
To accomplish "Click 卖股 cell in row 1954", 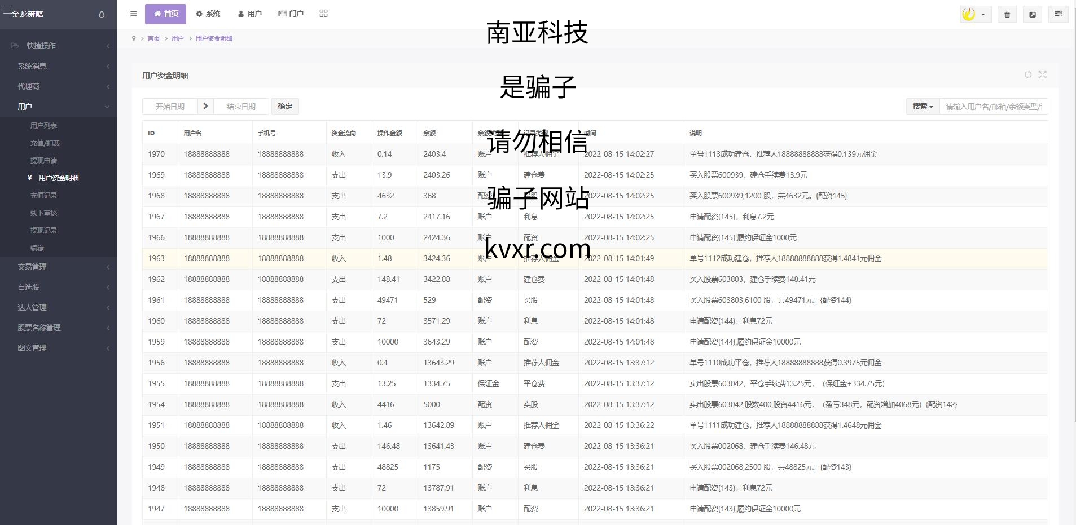I will coord(530,404).
